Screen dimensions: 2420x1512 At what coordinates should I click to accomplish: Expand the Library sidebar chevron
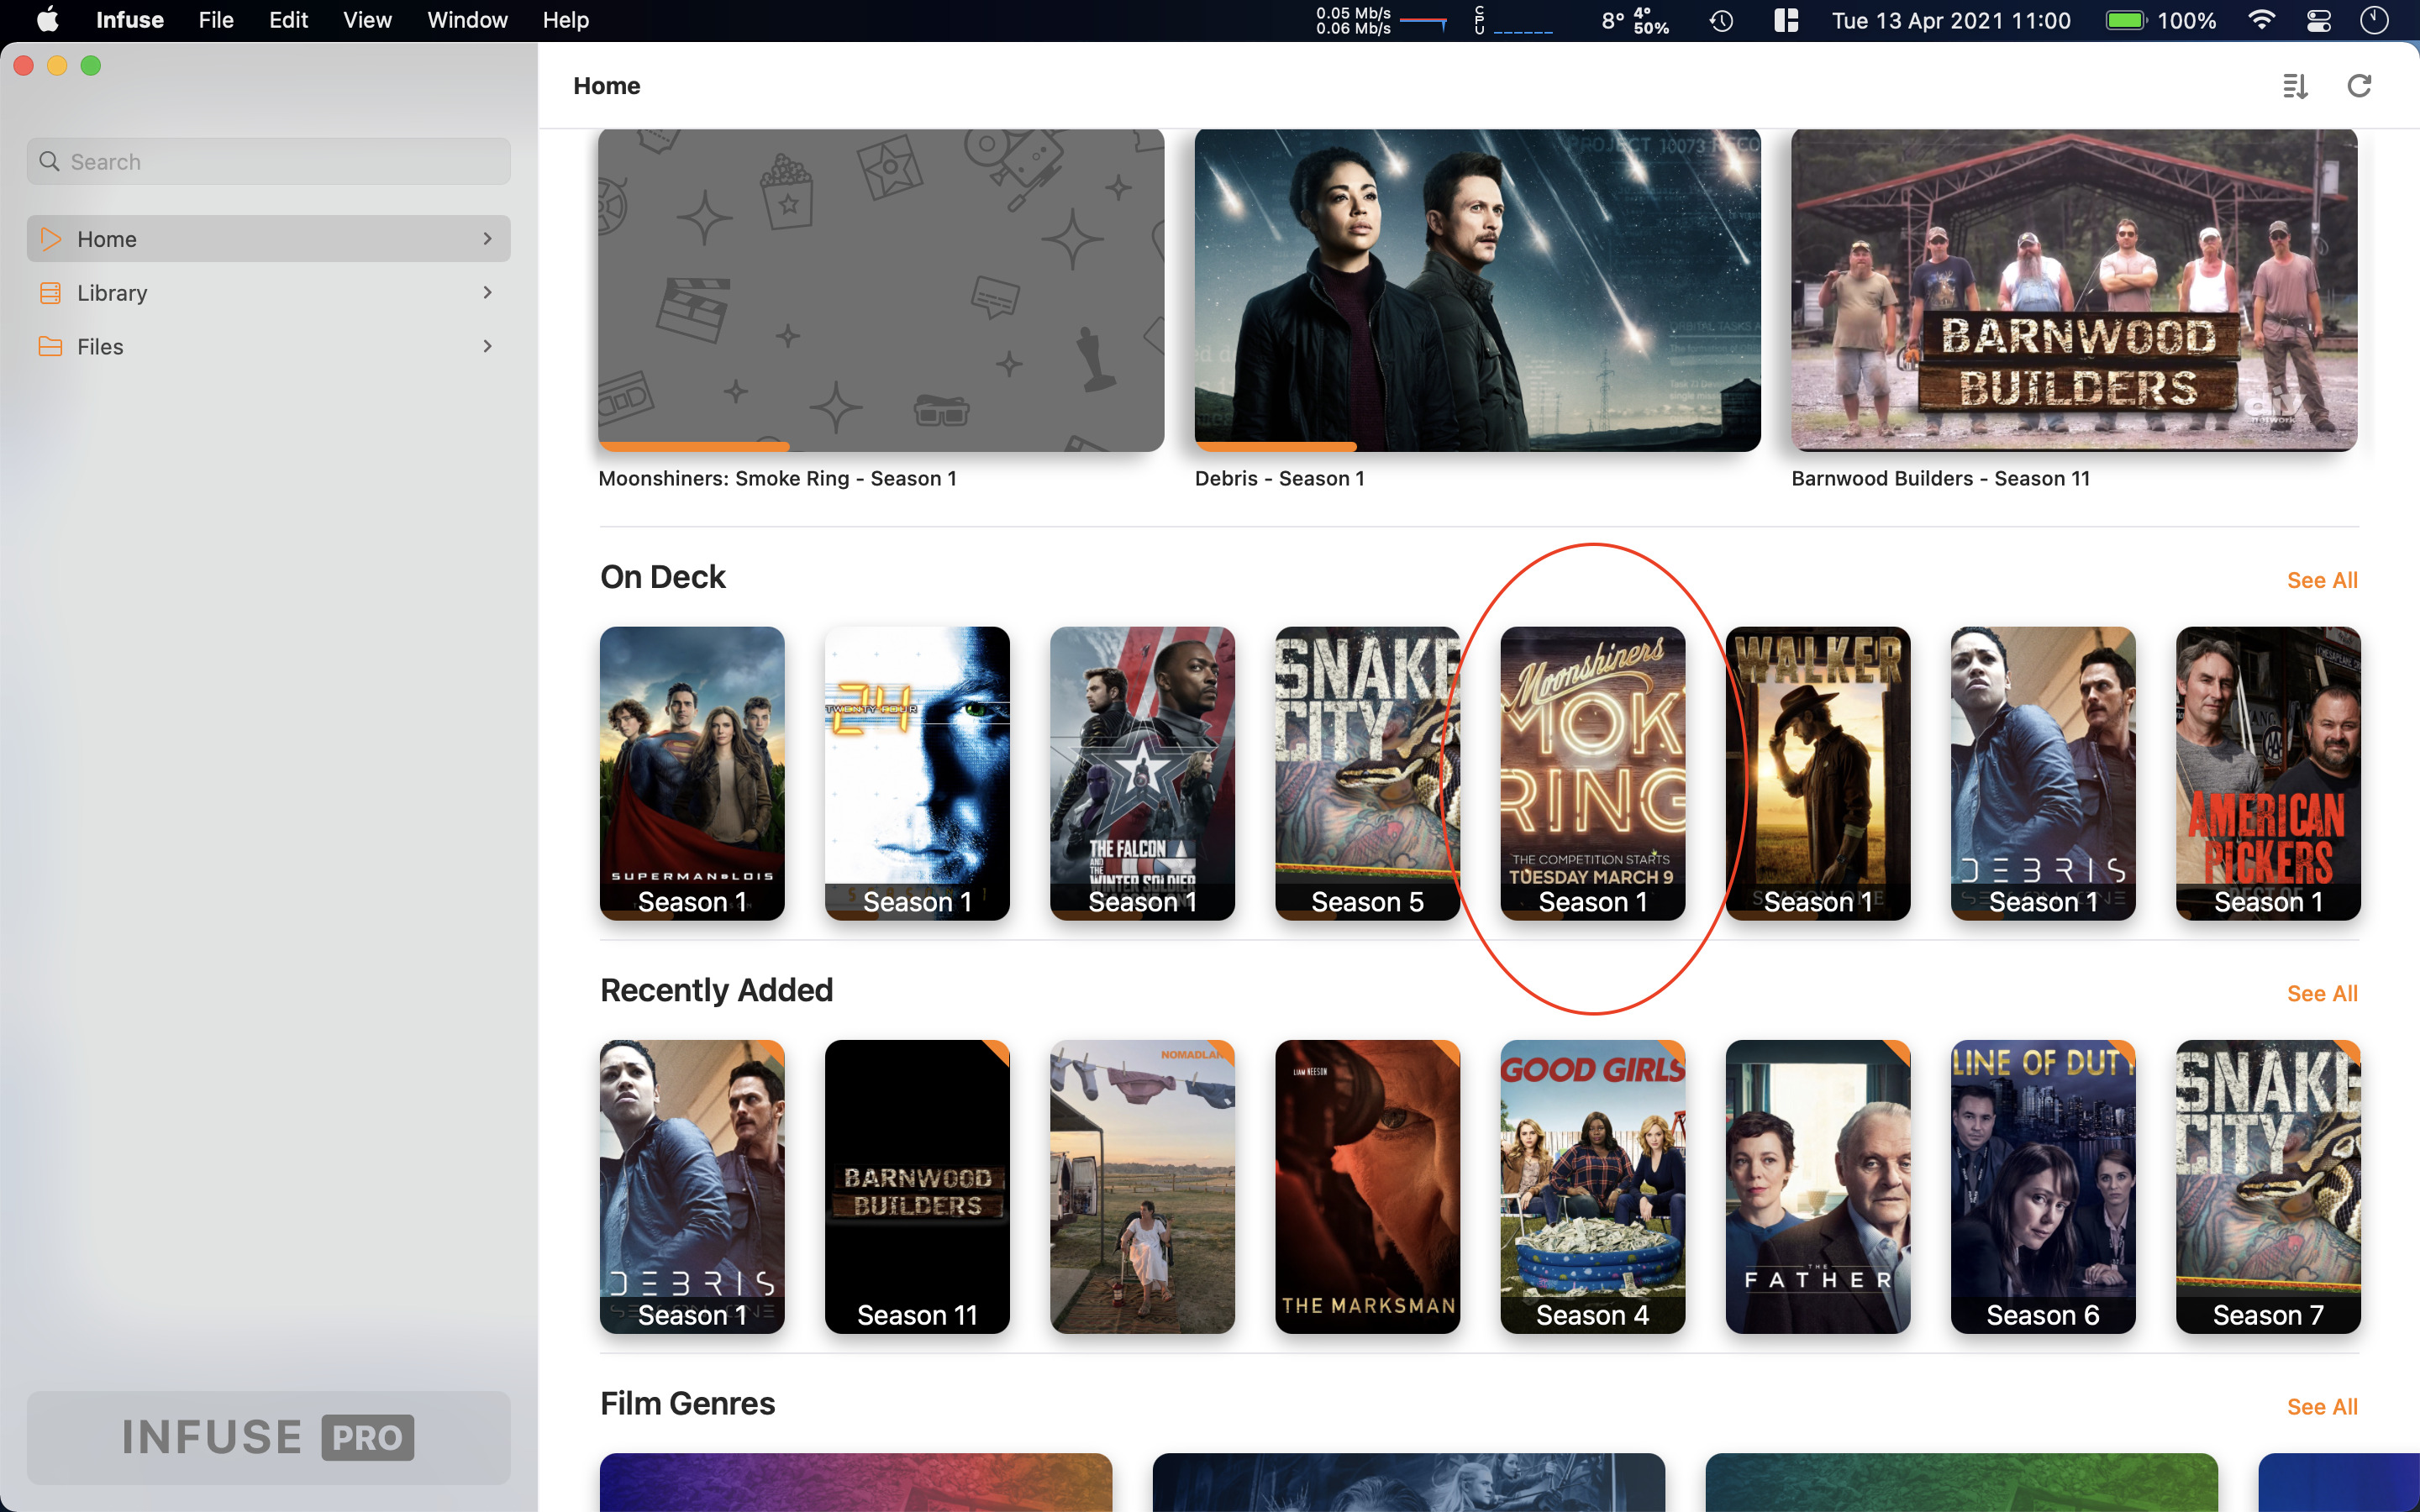point(488,293)
